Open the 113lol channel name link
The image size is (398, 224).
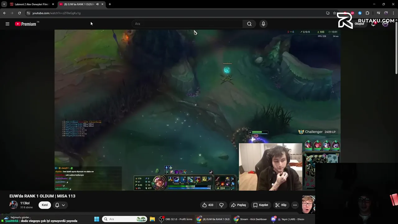click(25, 203)
